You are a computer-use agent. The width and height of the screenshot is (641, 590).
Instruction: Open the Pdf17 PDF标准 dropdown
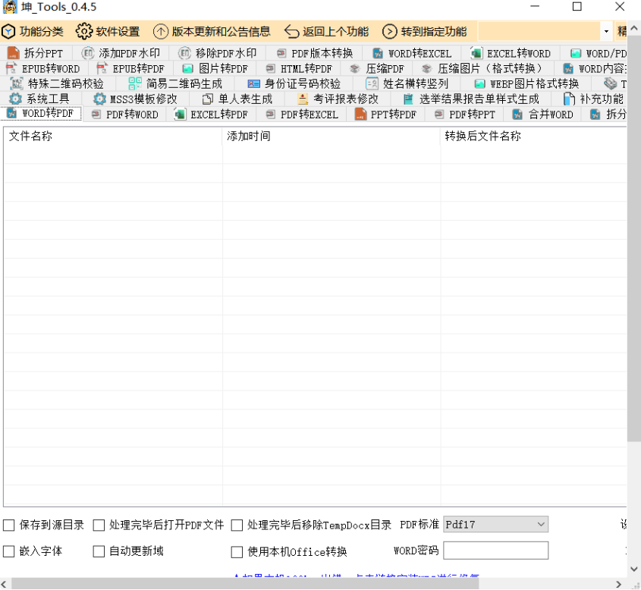point(496,524)
